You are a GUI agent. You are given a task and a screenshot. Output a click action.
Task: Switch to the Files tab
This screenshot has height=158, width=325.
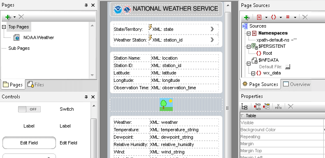pyautogui.click(x=36, y=84)
